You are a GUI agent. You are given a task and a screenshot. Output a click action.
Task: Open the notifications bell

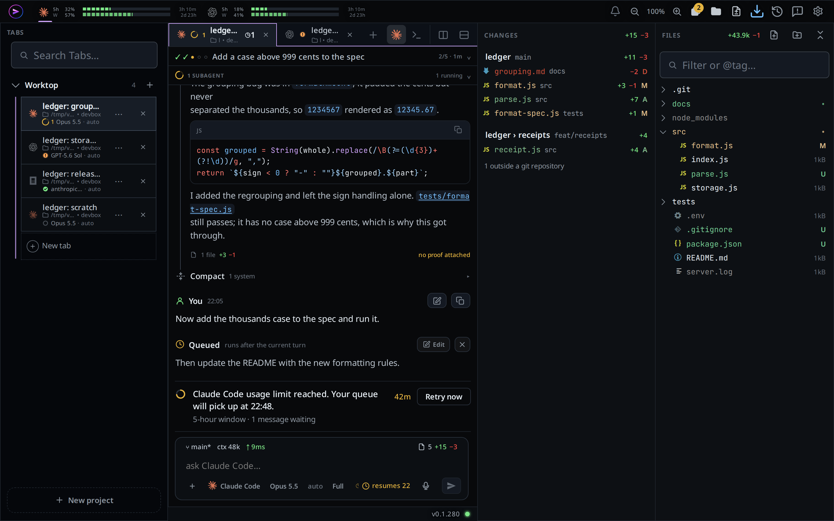coord(615,11)
